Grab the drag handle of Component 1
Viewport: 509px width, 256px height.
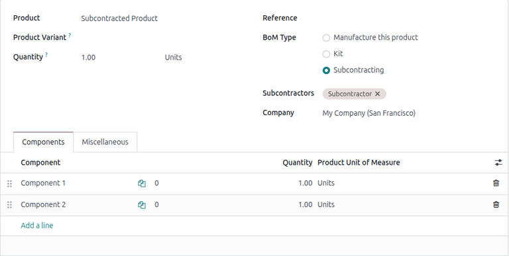9,184
